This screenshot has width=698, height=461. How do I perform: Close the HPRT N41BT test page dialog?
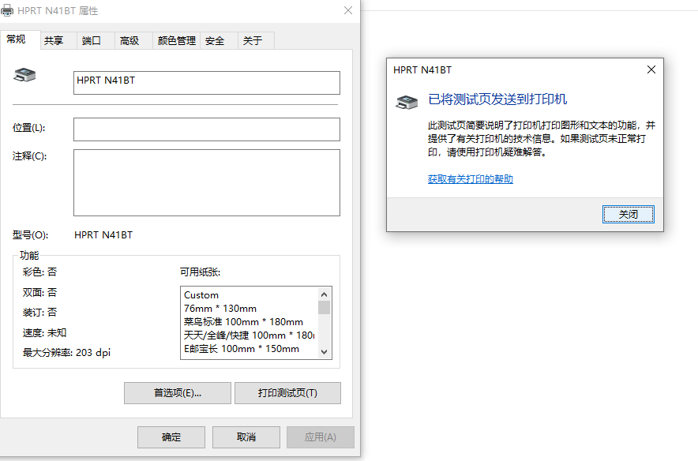(651, 70)
